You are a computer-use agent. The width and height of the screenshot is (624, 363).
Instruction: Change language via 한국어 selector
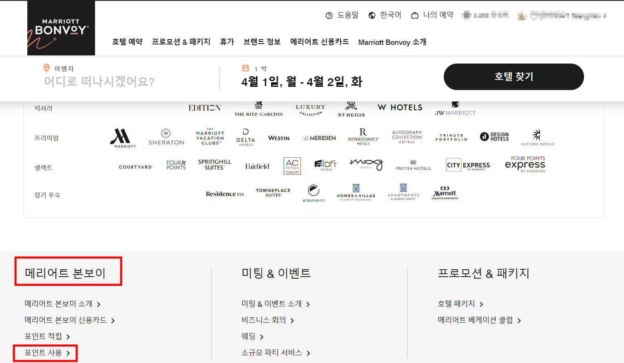(x=385, y=15)
